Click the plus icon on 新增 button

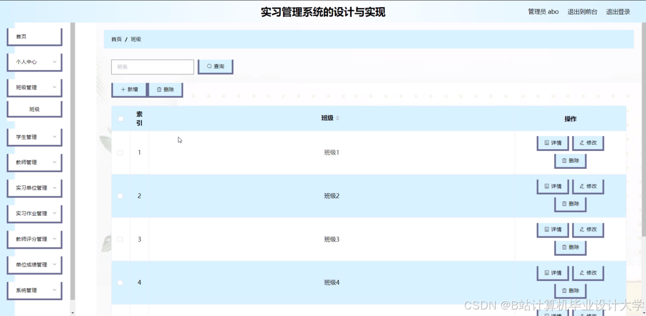[123, 89]
